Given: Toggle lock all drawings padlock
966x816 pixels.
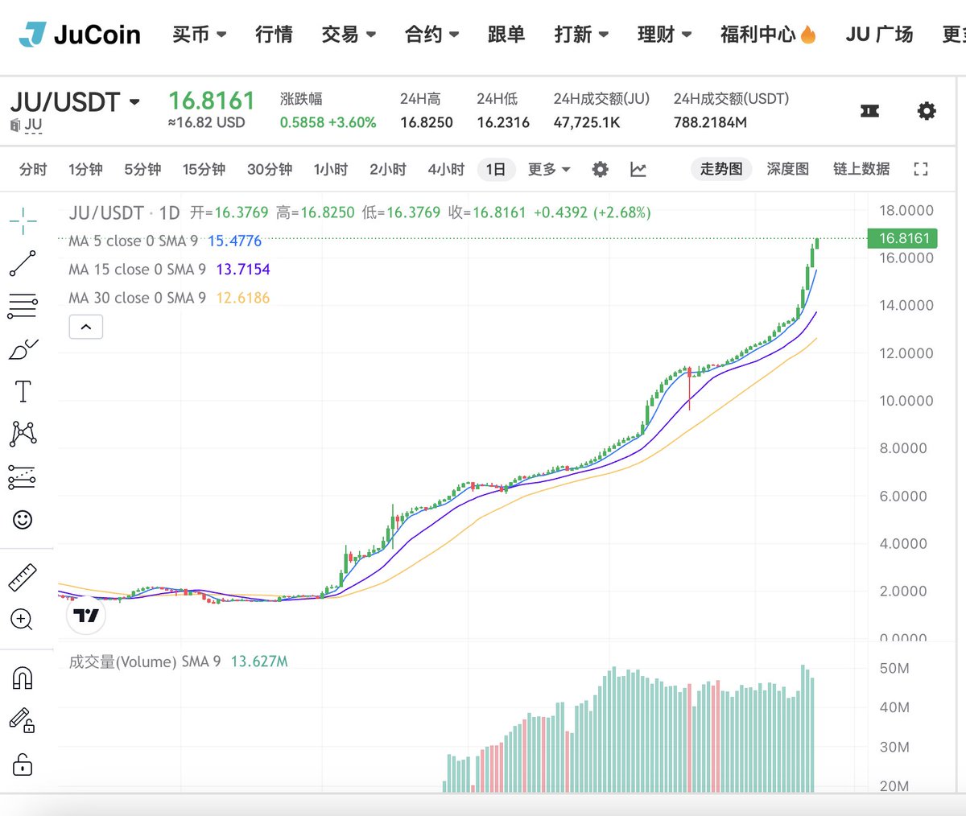Looking at the screenshot, I should 23,763.
